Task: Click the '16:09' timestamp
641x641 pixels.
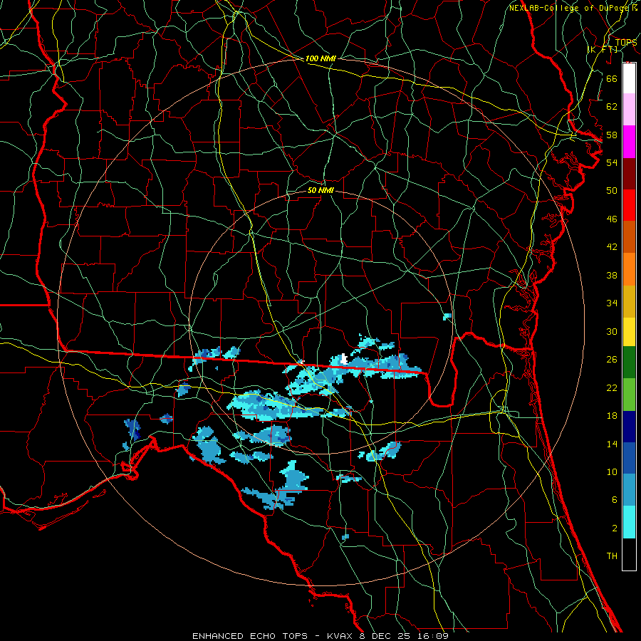Action: [x=433, y=636]
